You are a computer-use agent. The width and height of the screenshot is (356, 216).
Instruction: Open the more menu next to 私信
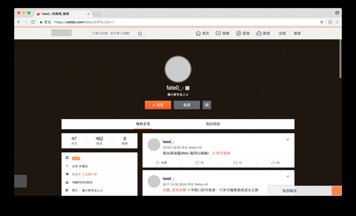coord(206,105)
